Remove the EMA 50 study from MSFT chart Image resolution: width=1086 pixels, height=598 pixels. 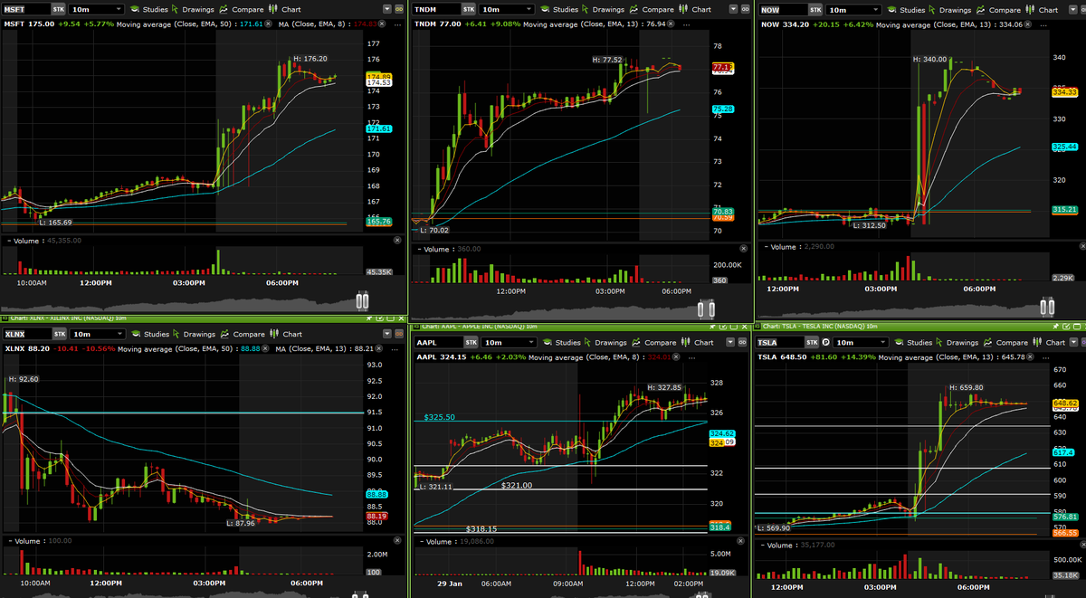pyautogui.click(x=268, y=24)
